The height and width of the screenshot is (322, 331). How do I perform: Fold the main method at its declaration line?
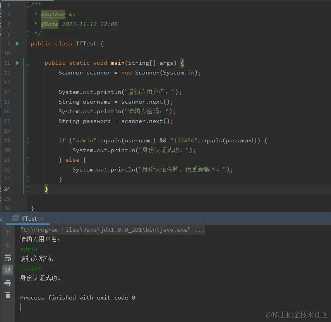point(28,63)
